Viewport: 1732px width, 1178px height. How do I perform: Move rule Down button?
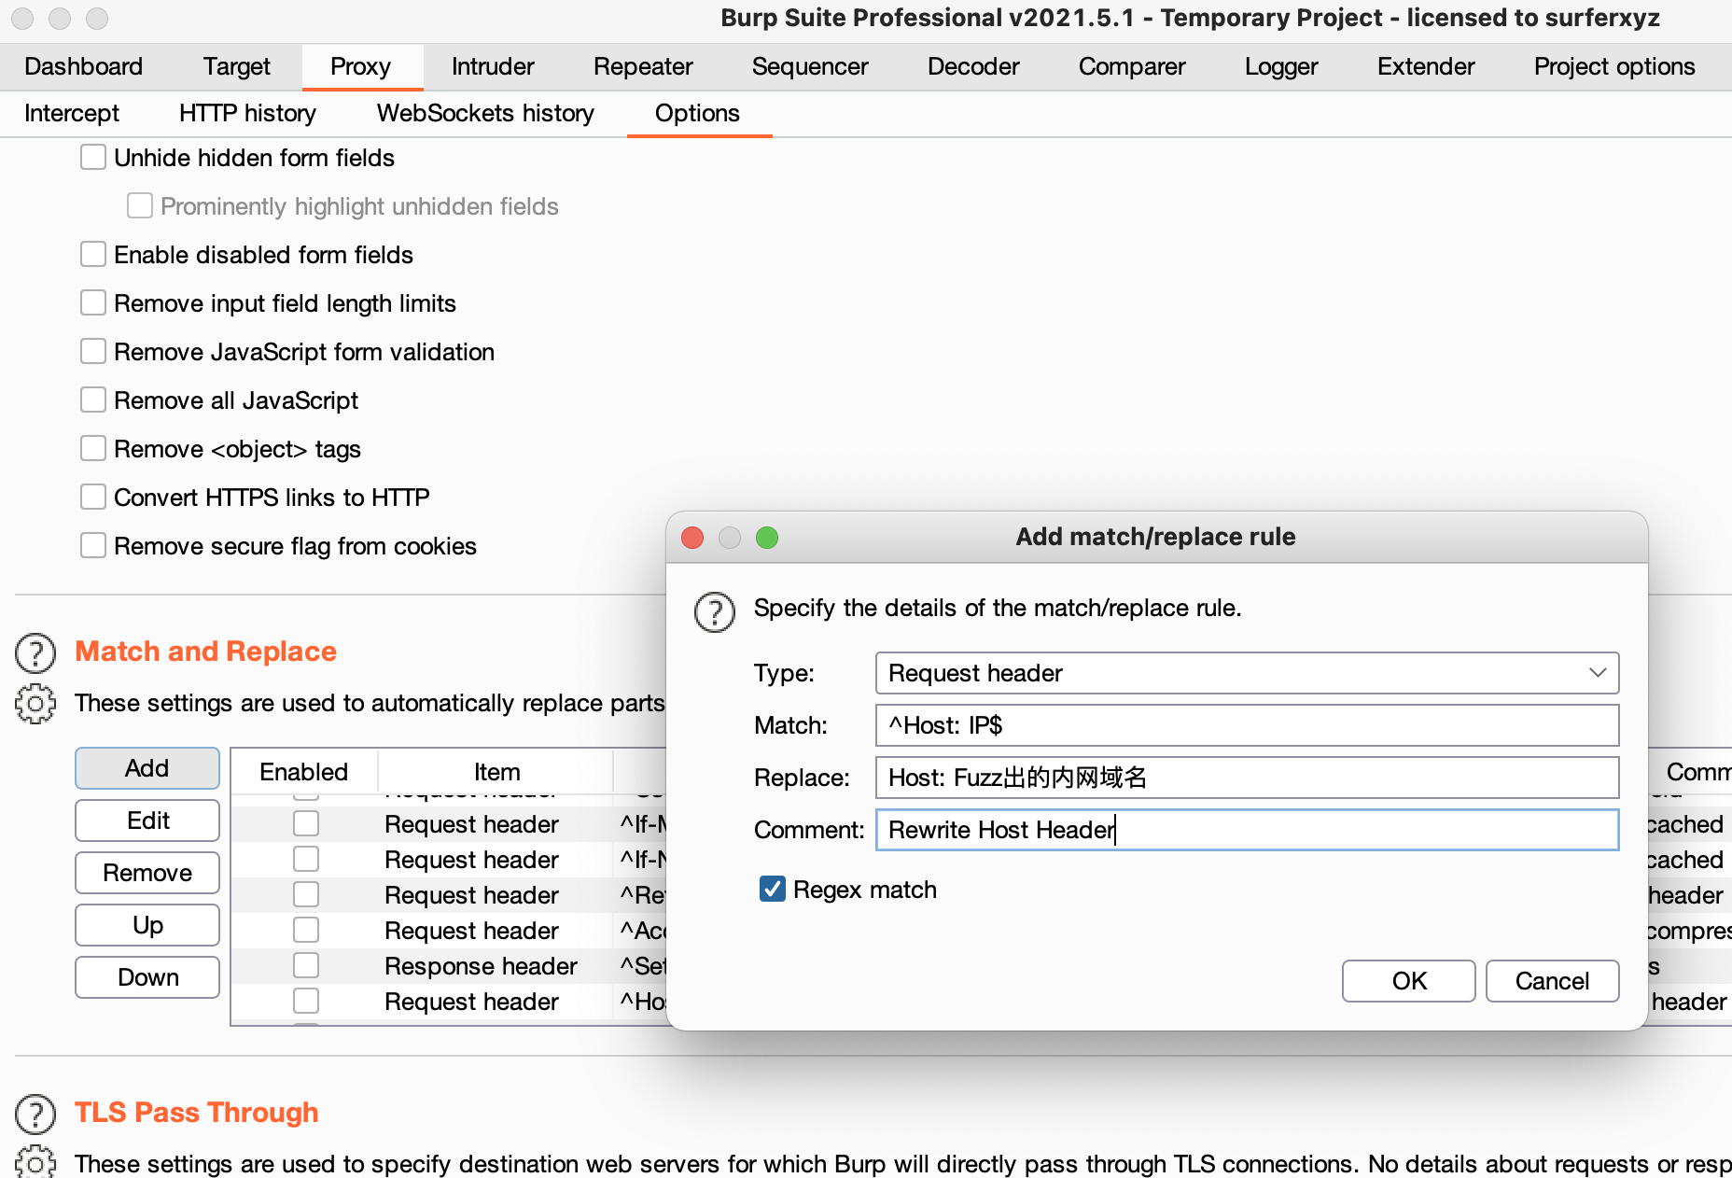(x=147, y=977)
